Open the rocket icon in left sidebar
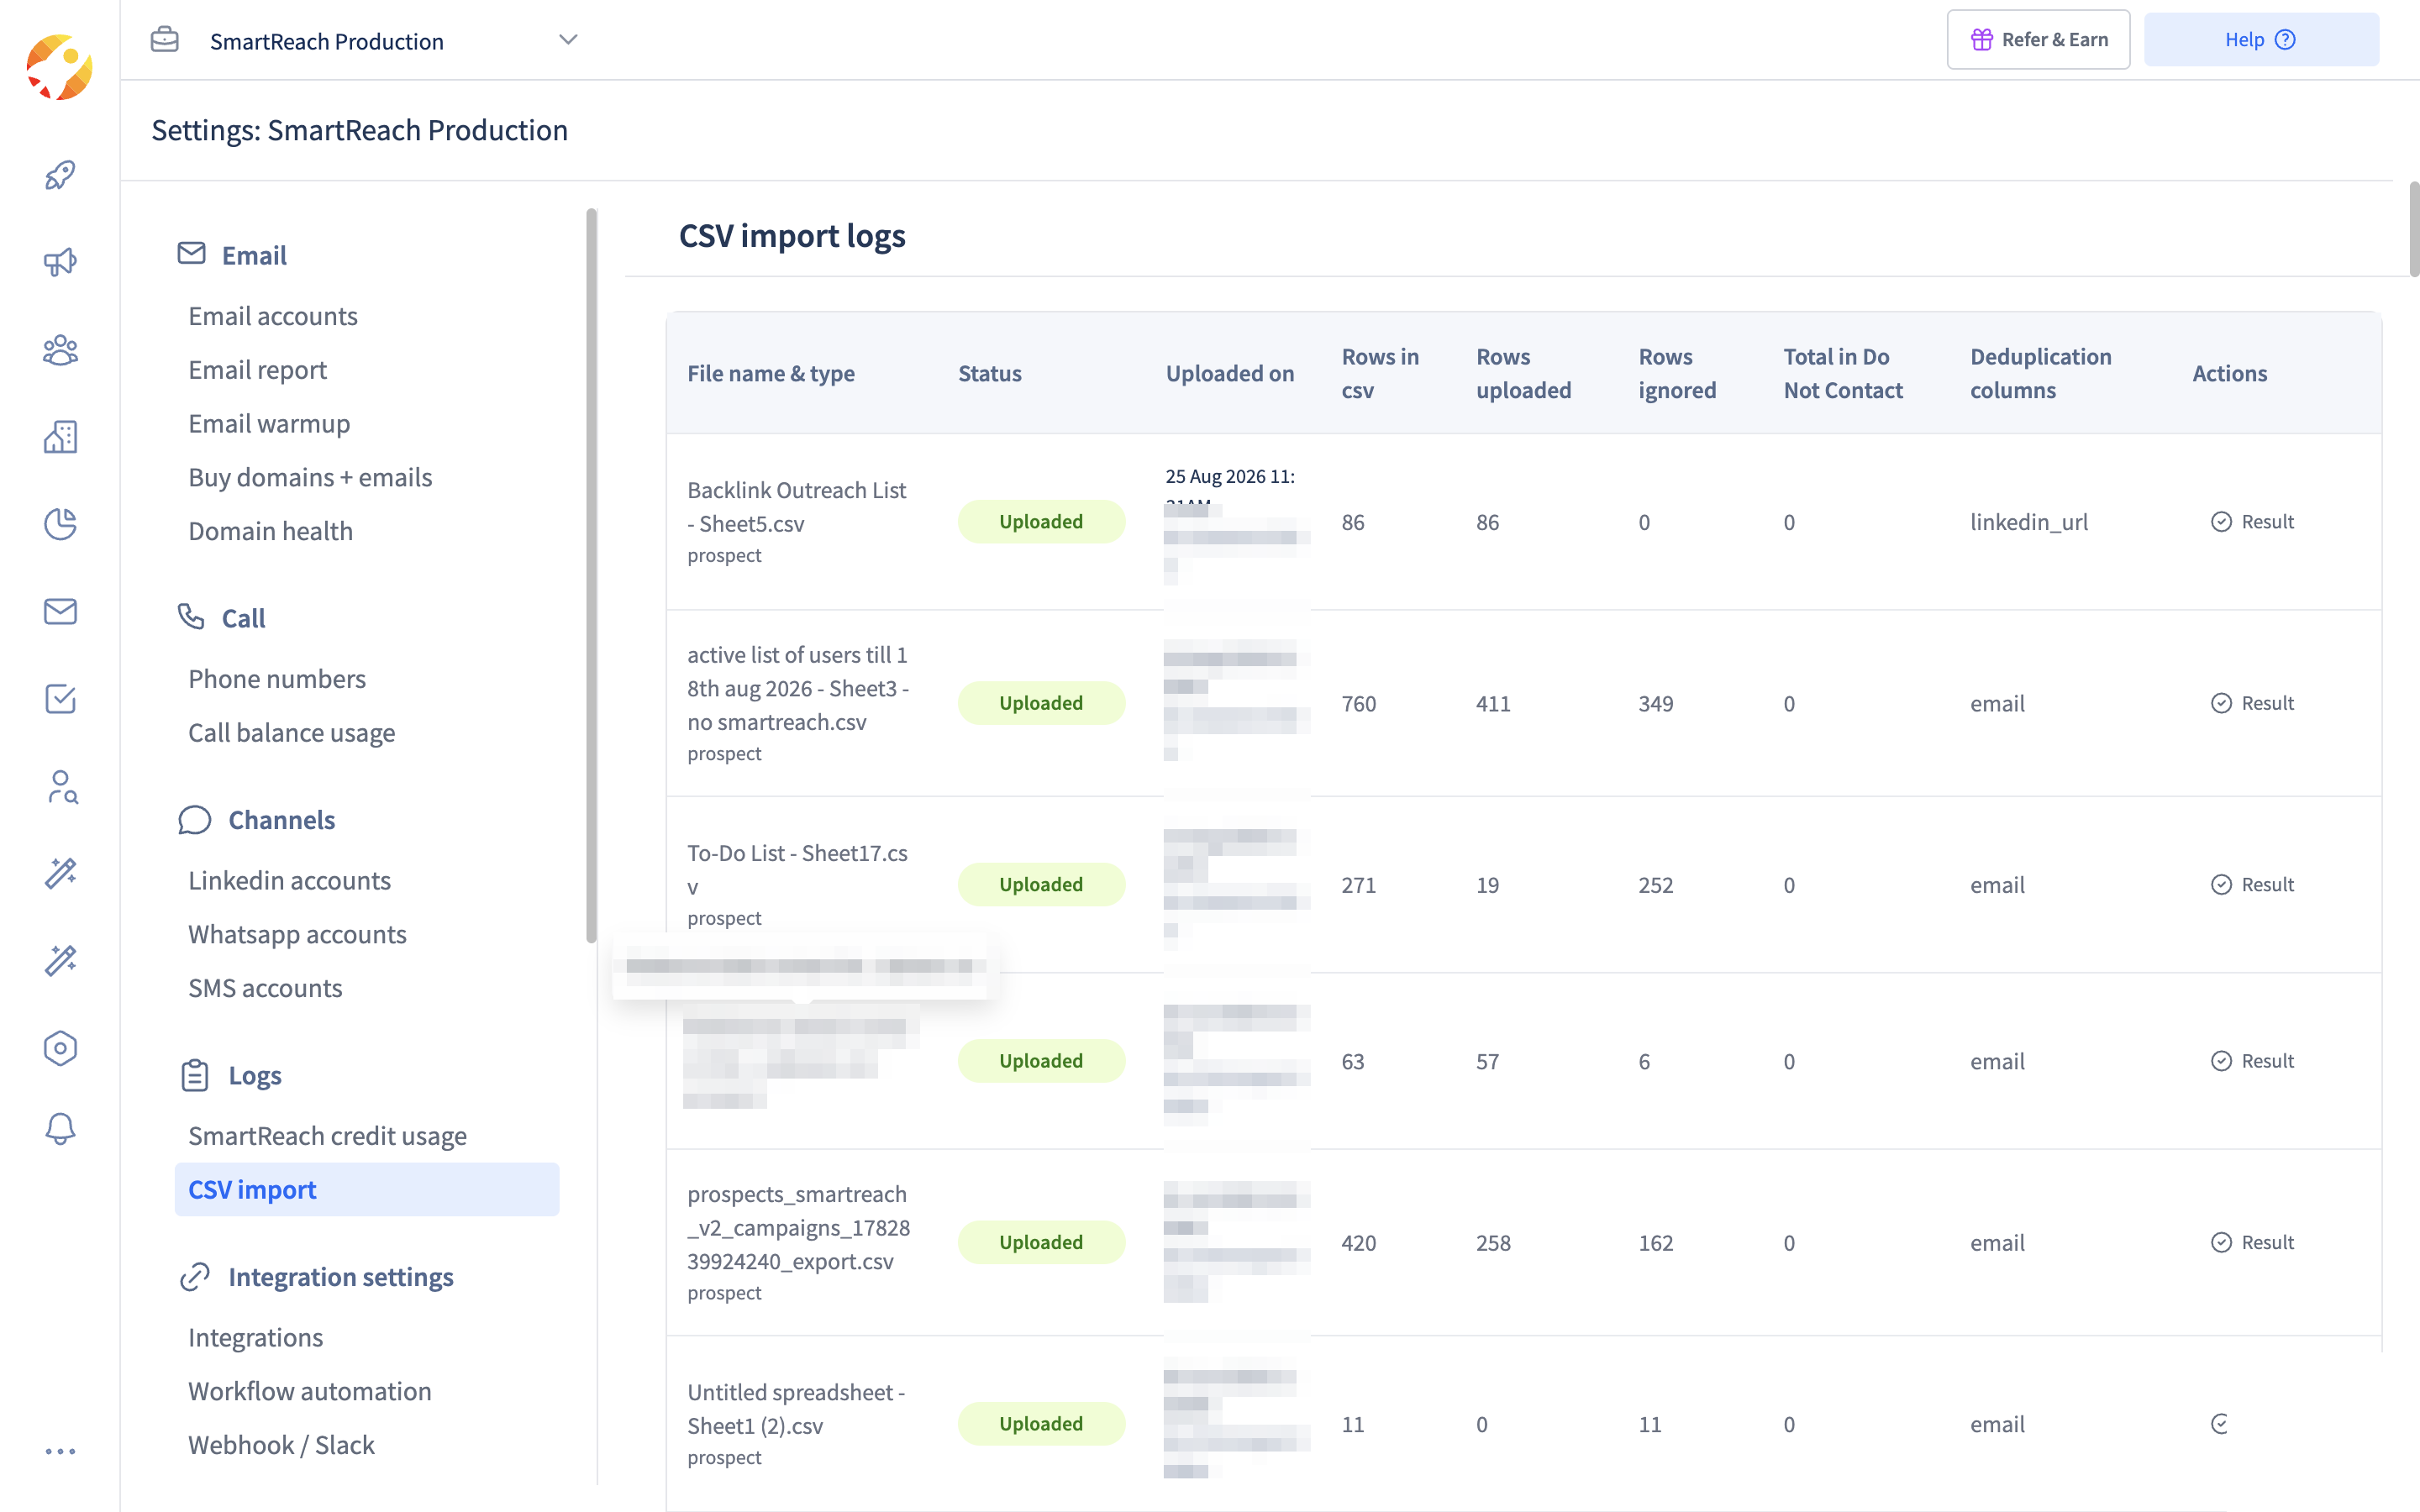The height and width of the screenshot is (1512, 2420). (x=60, y=175)
